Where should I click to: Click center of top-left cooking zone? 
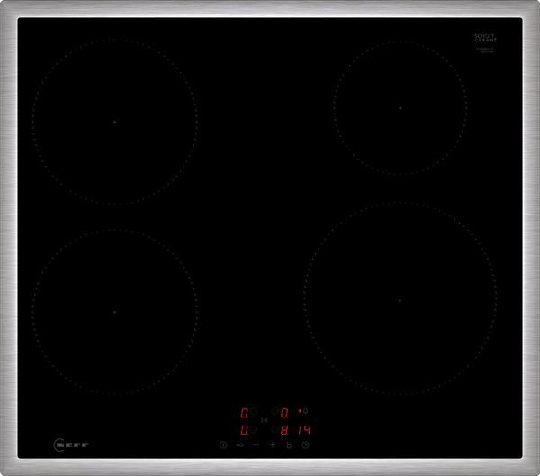pos(114,122)
